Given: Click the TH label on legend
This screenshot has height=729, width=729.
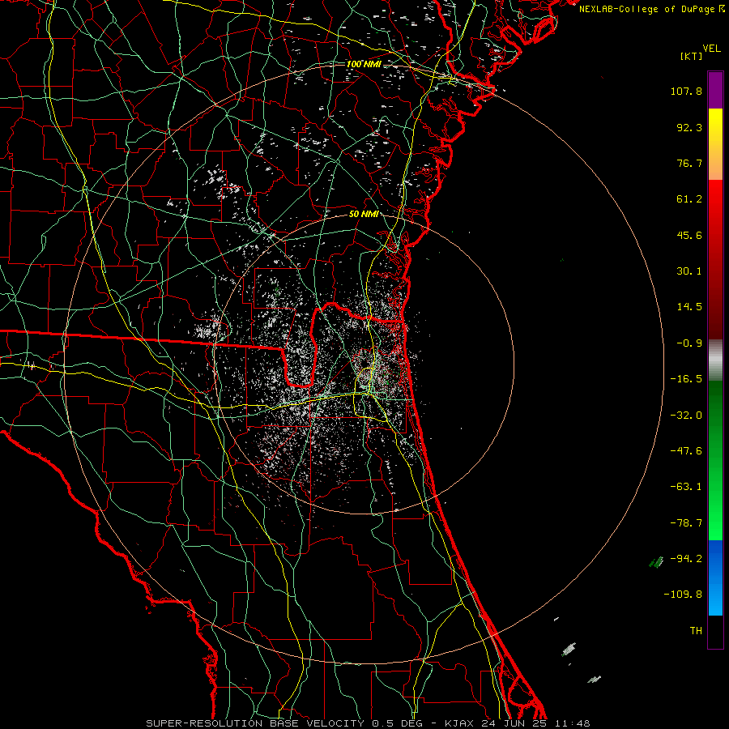Looking at the screenshot, I should click(696, 631).
